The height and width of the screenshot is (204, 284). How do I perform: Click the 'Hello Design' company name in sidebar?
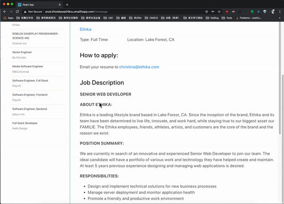tap(20, 128)
